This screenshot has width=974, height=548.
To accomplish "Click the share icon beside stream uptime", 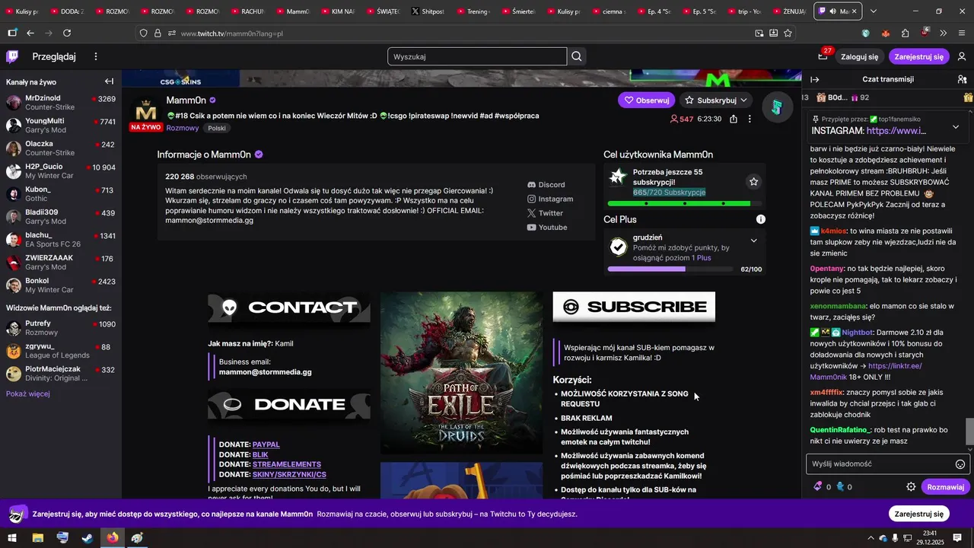I will click(733, 119).
